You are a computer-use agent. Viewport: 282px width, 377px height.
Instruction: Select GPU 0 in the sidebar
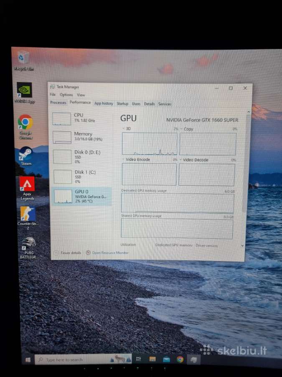[81, 196]
